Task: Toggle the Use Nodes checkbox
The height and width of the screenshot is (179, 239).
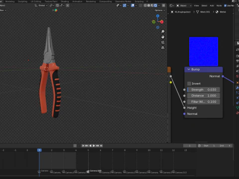Action: [x=225, y=5]
